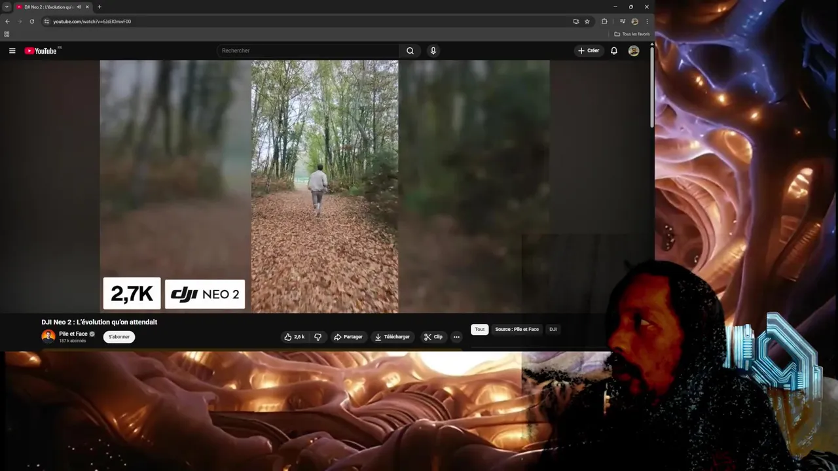Dislike the video with thumbs down
This screenshot has height=471, width=838.
pos(318,337)
